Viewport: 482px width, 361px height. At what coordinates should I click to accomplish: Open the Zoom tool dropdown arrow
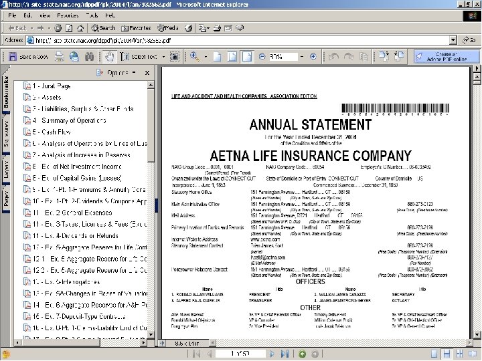pos(206,57)
